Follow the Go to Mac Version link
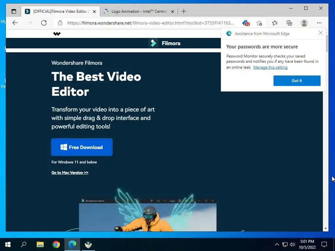This screenshot has width=335, height=251. pos(70,173)
